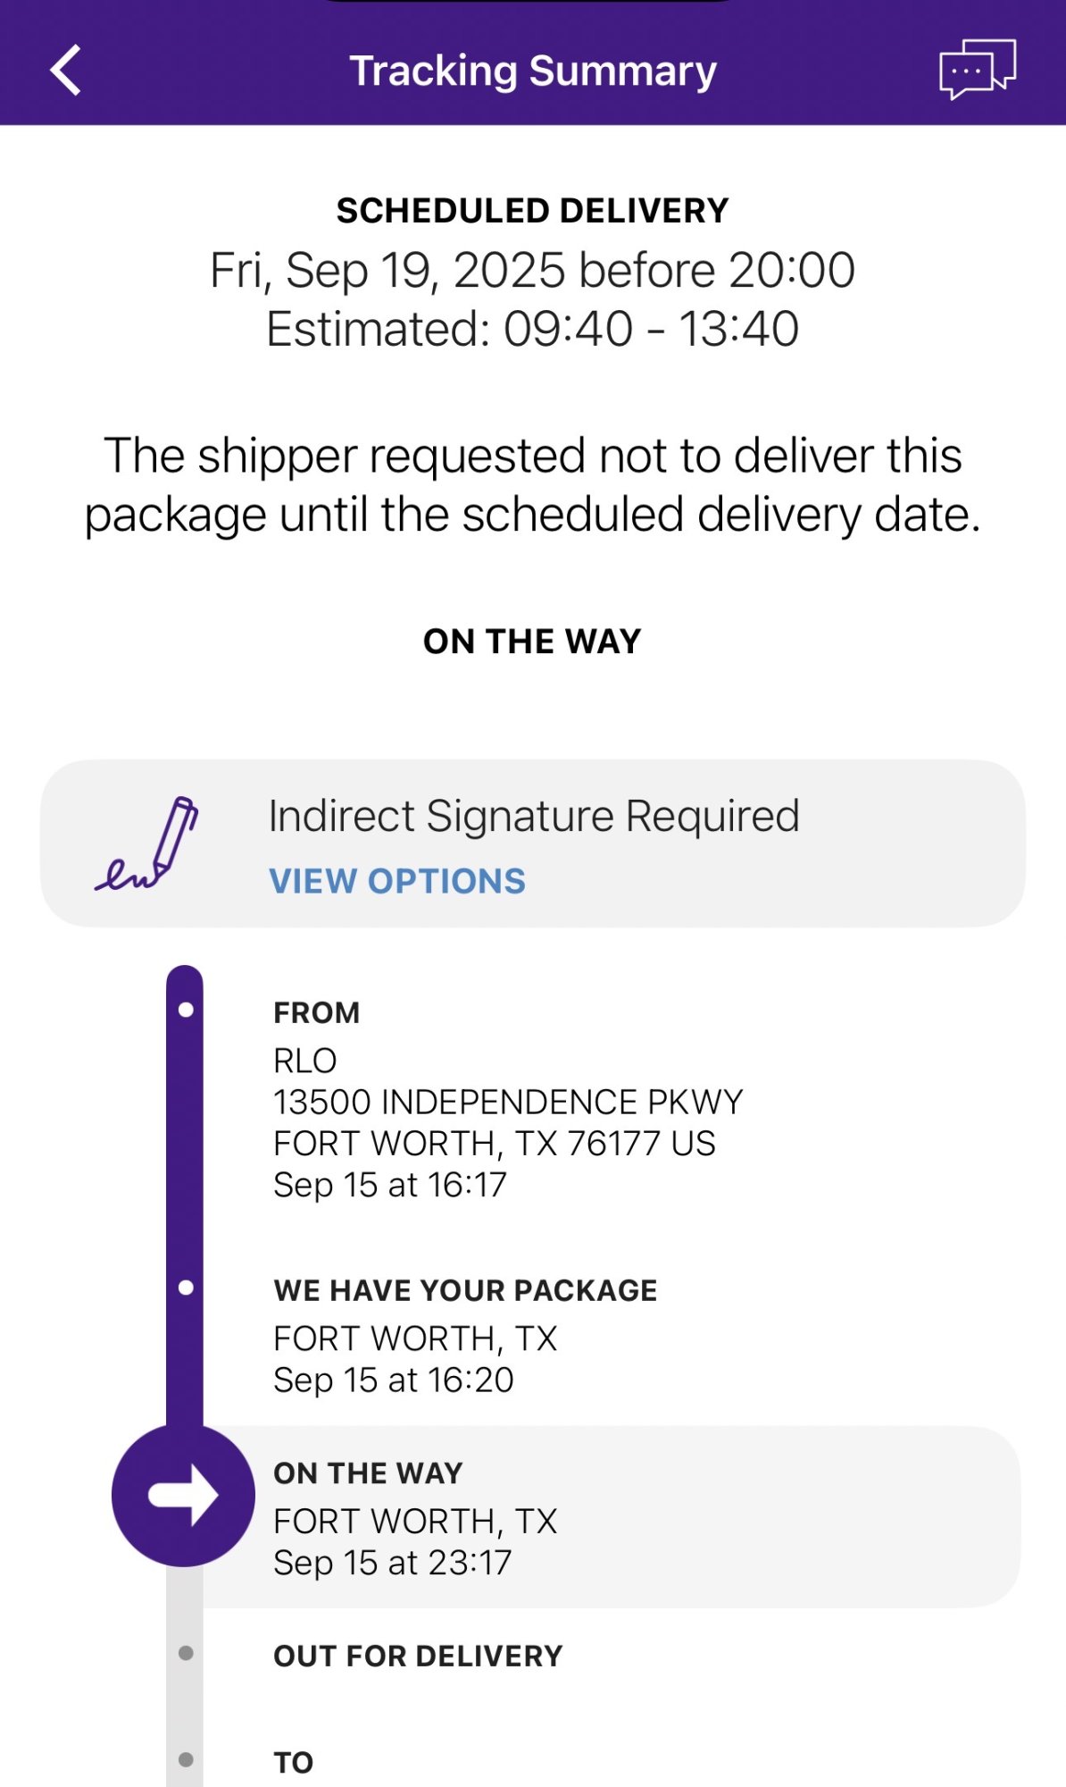Viewport: 1066px width, 1787px height.
Task: Tap the sender address 13500 Independence Pkwy
Action: [x=508, y=1102]
